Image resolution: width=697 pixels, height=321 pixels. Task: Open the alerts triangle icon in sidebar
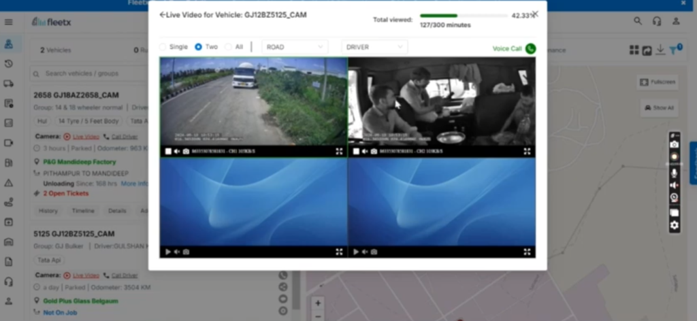[x=8, y=182]
